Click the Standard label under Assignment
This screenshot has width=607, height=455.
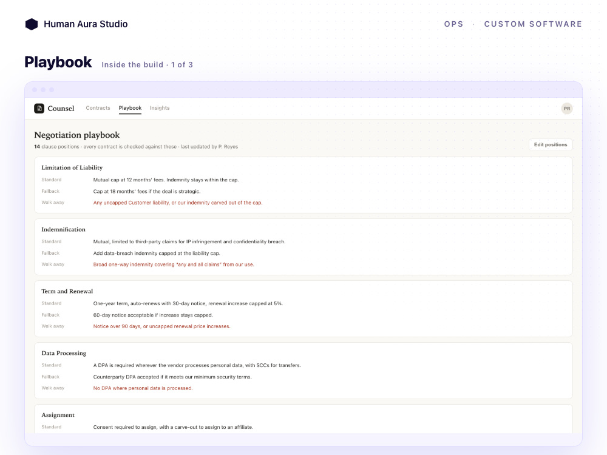pyautogui.click(x=52, y=427)
